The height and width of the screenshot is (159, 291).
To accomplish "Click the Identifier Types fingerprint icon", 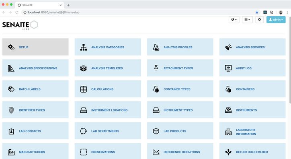I will click(11, 110).
